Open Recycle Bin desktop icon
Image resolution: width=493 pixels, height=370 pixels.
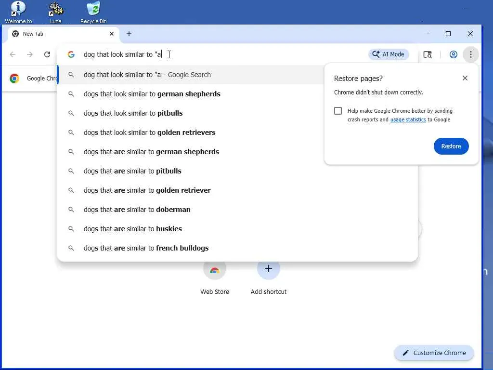coord(93,12)
